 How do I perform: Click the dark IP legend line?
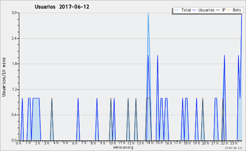coord(218,10)
